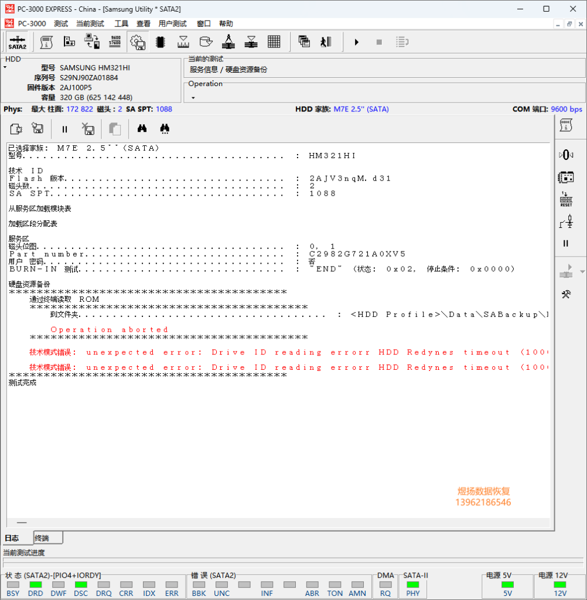Click the binoculars find icon

pos(142,128)
